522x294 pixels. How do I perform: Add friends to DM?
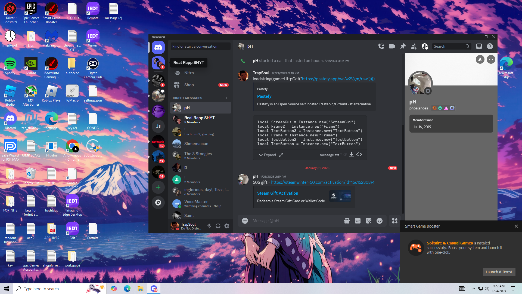(x=414, y=47)
